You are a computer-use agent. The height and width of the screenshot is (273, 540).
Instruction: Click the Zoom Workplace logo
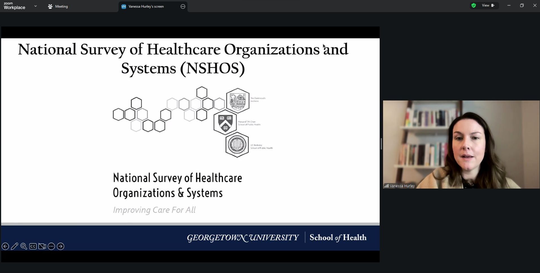click(x=14, y=6)
